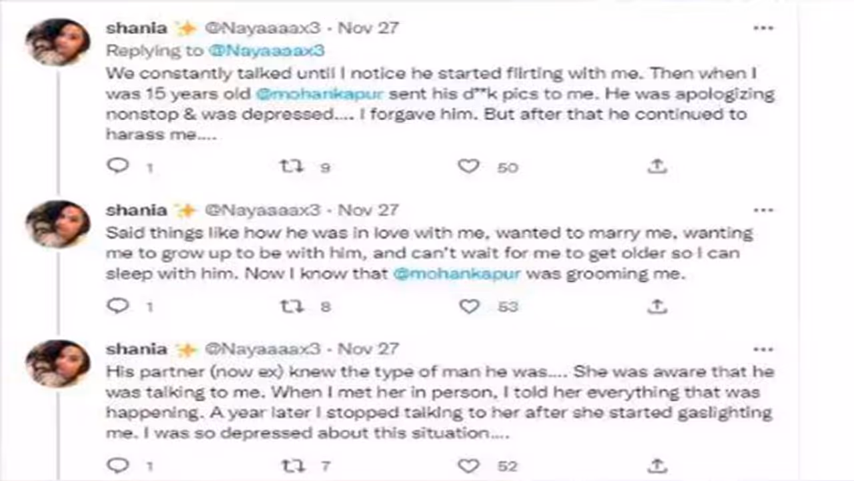
Task: Reply to the second tweet about grooming
Action: click(x=118, y=305)
